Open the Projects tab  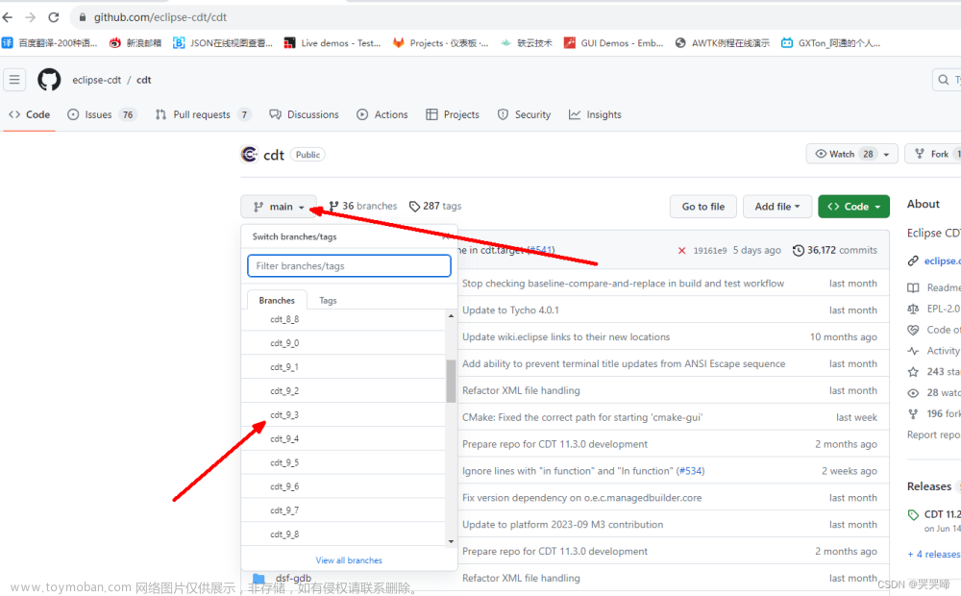[x=453, y=114]
